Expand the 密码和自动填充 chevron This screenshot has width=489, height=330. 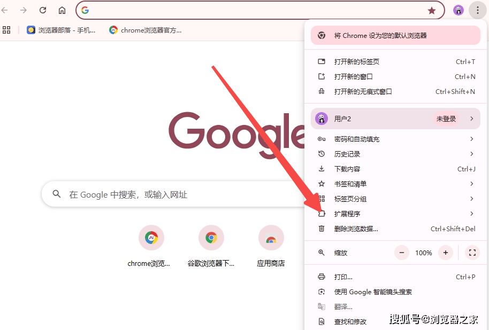coord(471,139)
